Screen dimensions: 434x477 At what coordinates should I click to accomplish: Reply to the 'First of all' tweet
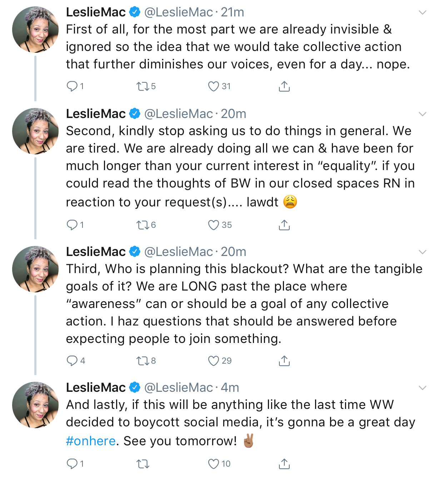click(72, 86)
